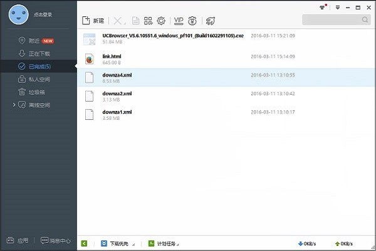Open the 消息中心 message center

(x=55, y=240)
